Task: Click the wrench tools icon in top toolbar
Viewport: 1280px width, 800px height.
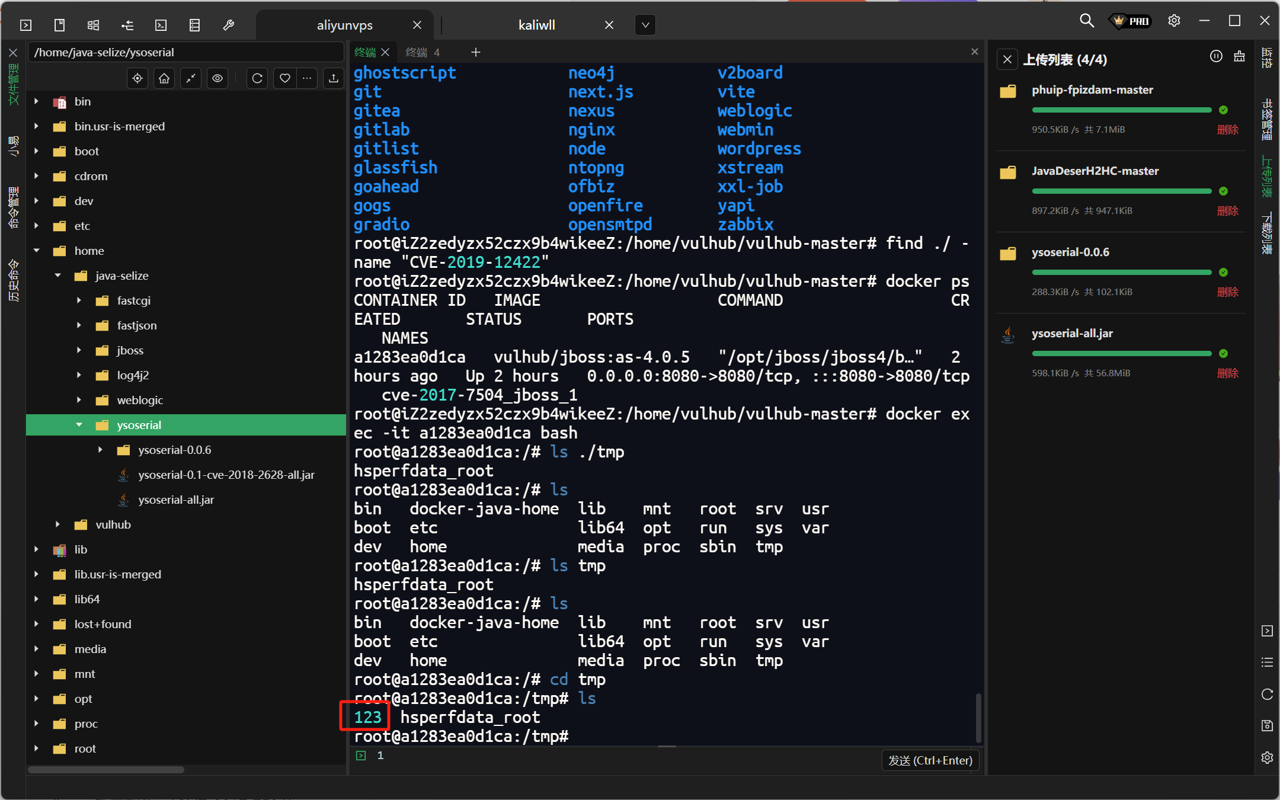Action: pos(228,25)
